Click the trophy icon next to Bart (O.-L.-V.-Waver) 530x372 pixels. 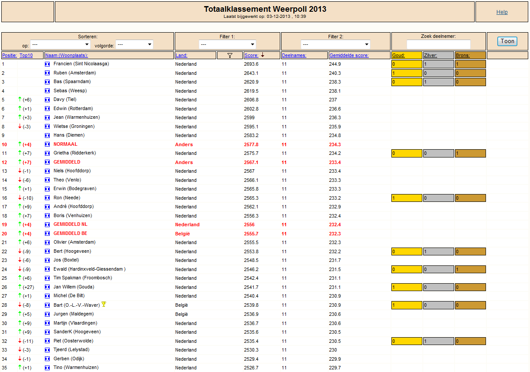pyautogui.click(x=104, y=305)
